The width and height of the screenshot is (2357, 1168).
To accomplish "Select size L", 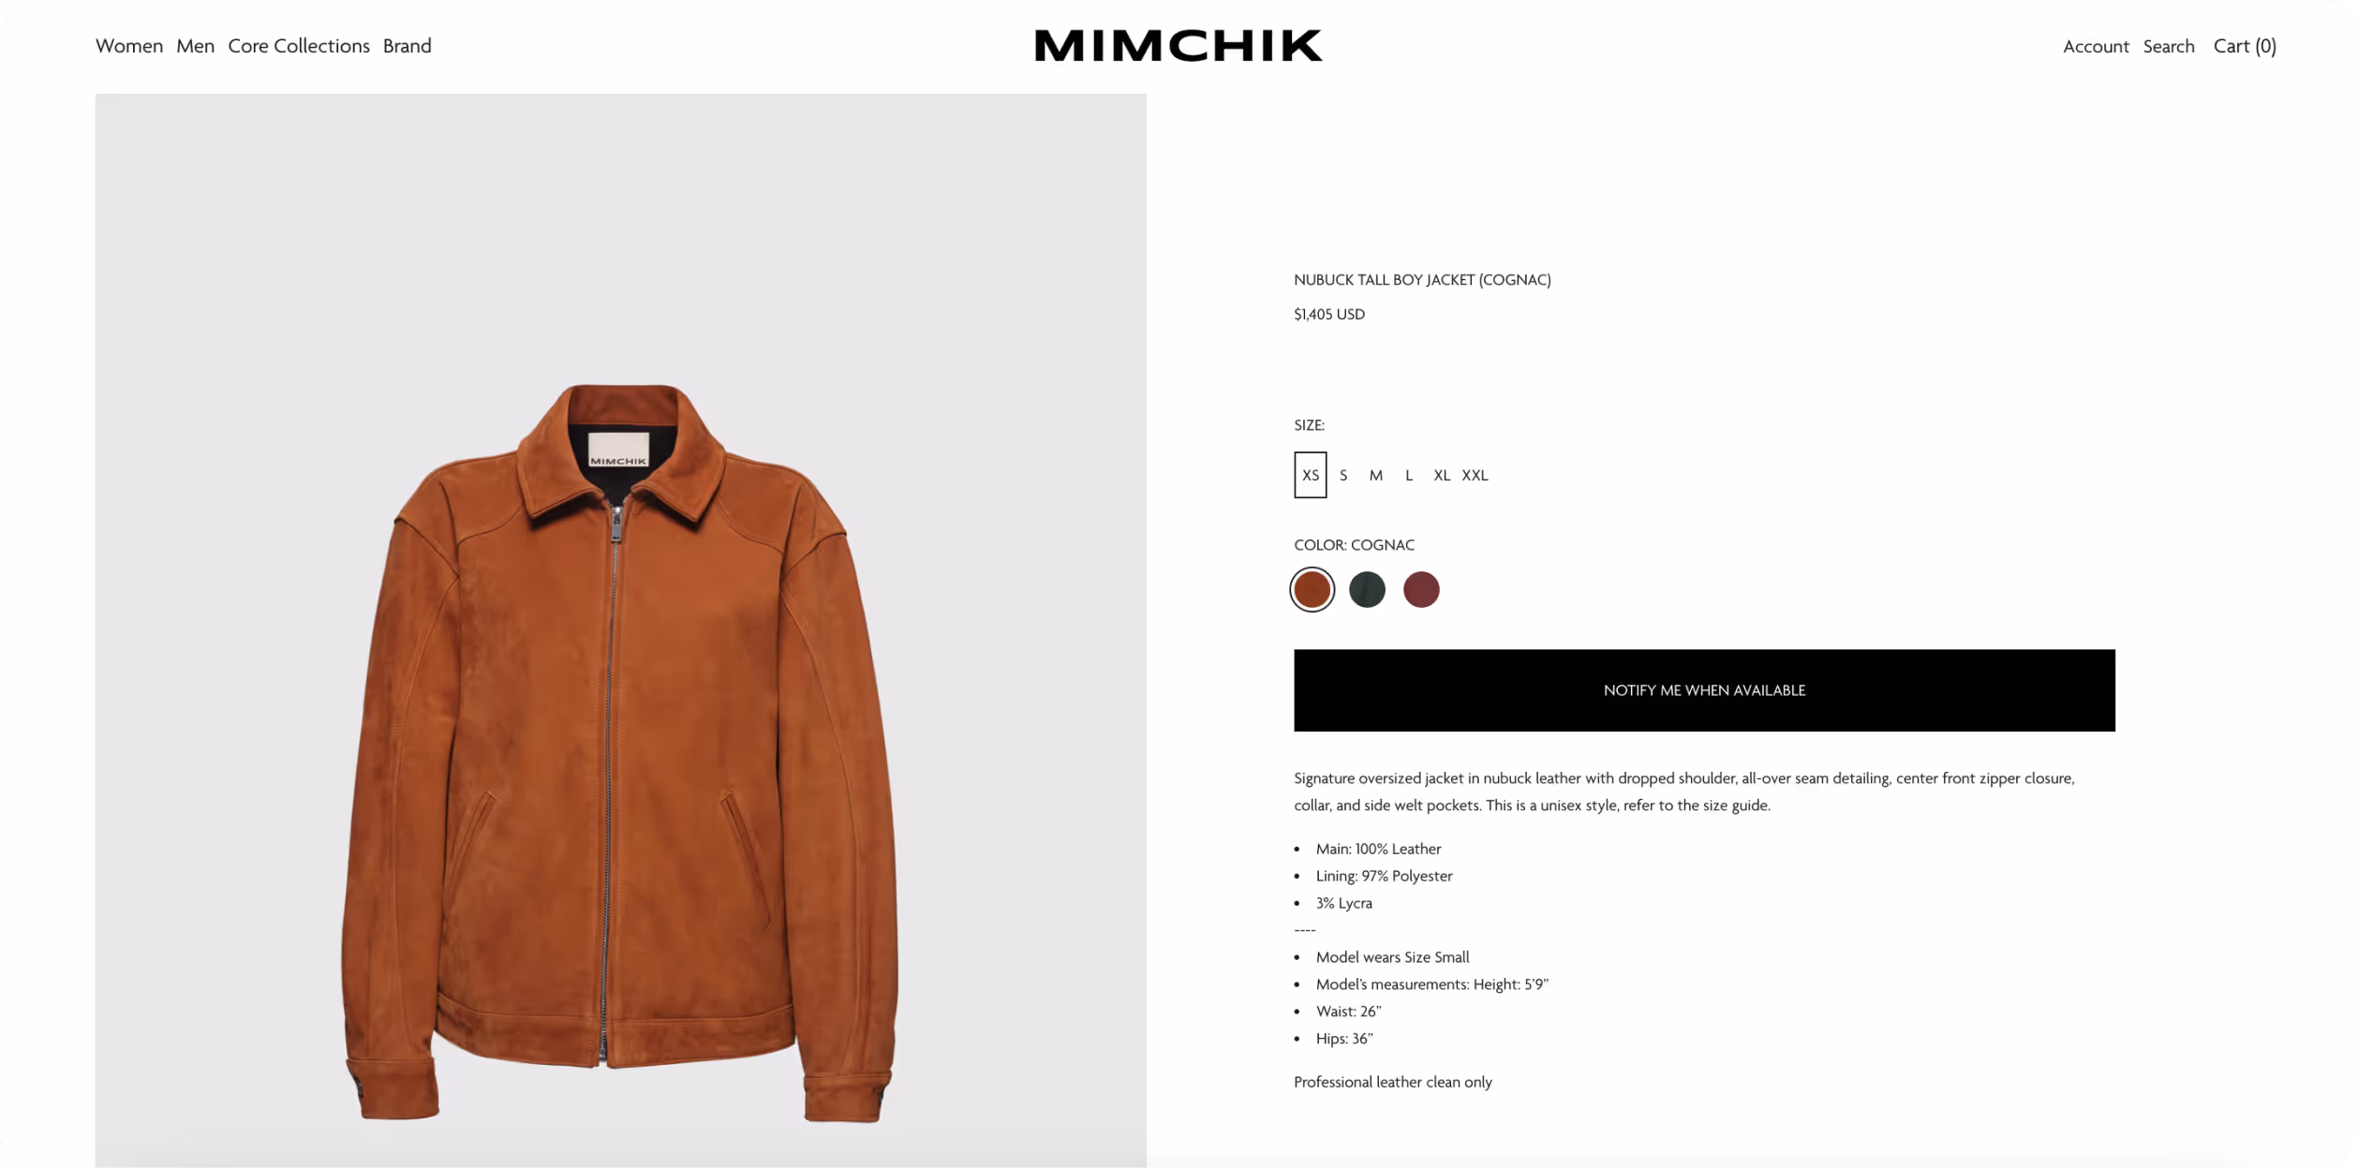I will pos(1409,475).
